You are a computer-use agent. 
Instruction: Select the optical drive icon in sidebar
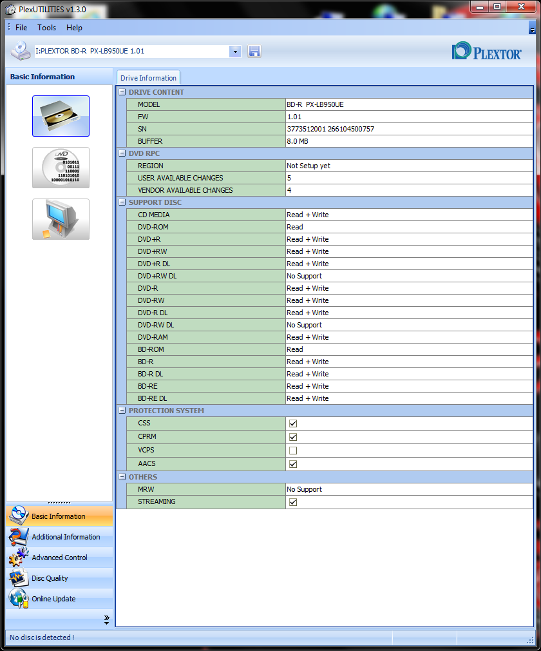click(61, 116)
